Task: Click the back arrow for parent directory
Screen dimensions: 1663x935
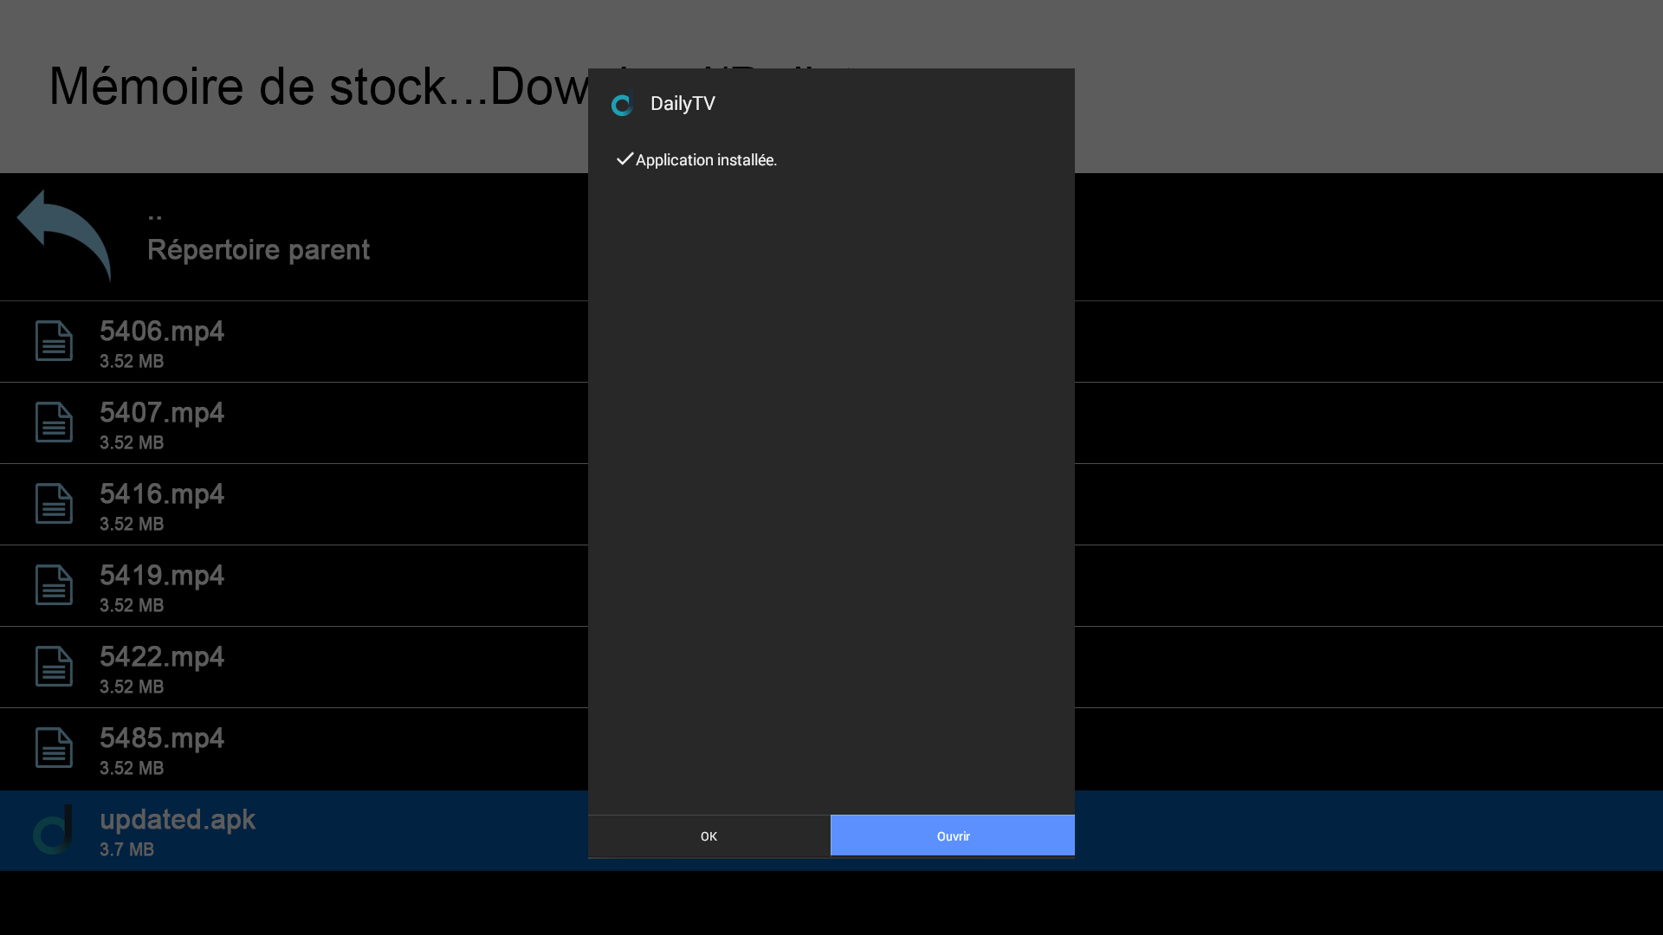Action: pos(64,235)
